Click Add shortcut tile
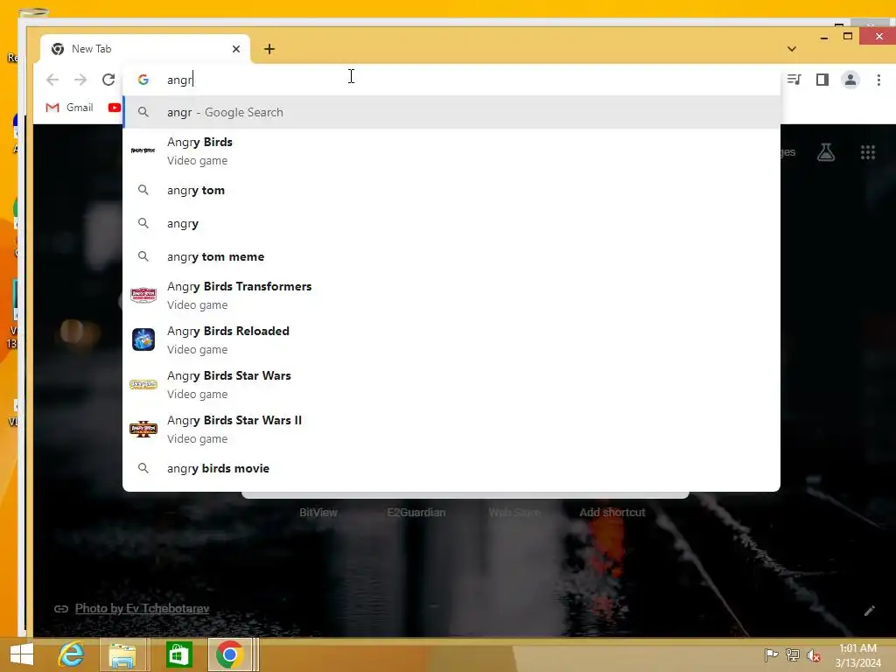Screen dimensions: 896x672 pos(612,513)
